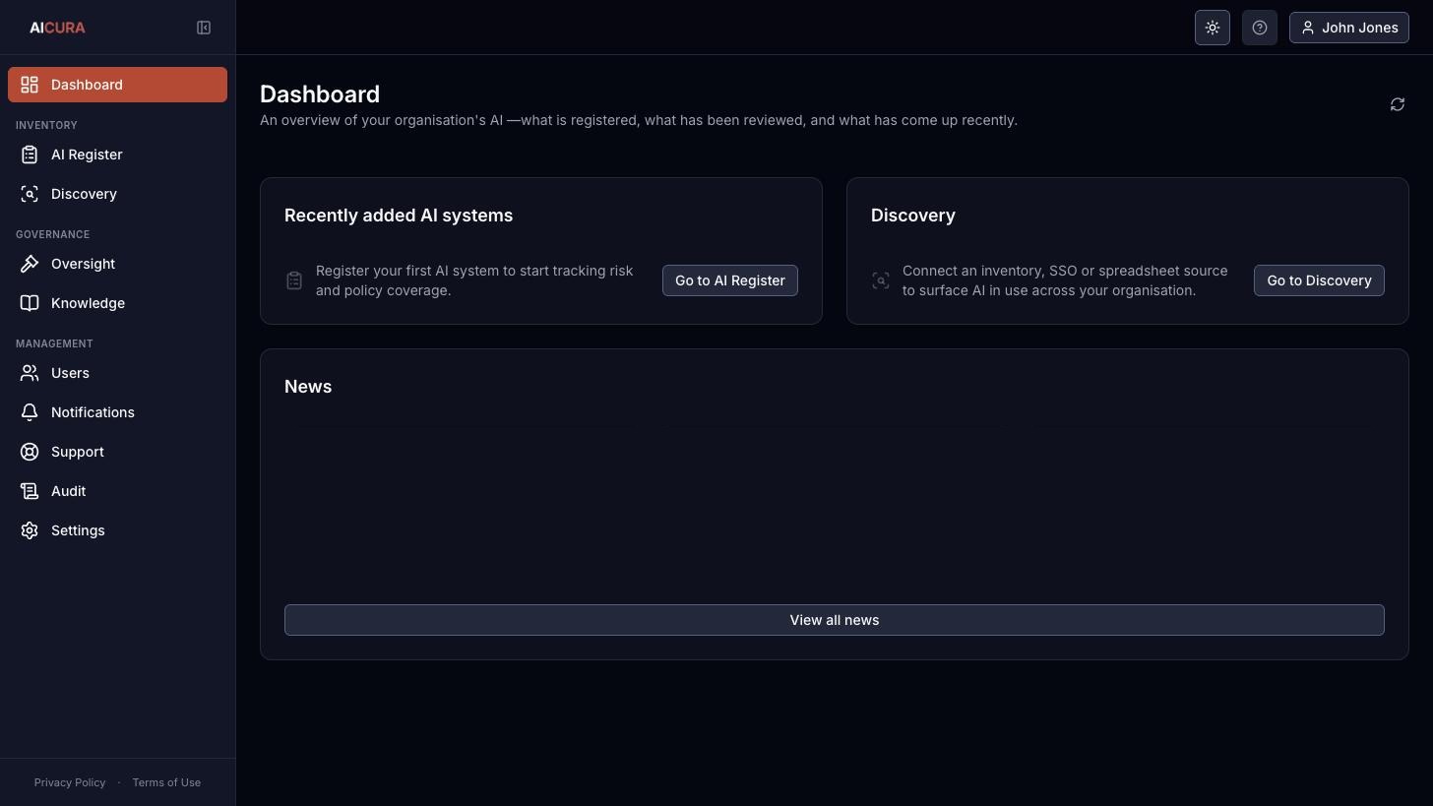This screenshot has height=806, width=1433.
Task: Click the scan icon in Discovery card
Action: click(881, 280)
